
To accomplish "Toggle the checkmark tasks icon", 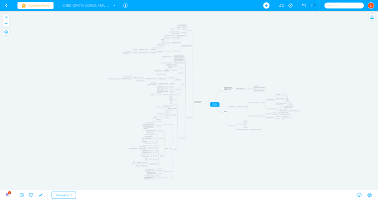I will 41,195.
